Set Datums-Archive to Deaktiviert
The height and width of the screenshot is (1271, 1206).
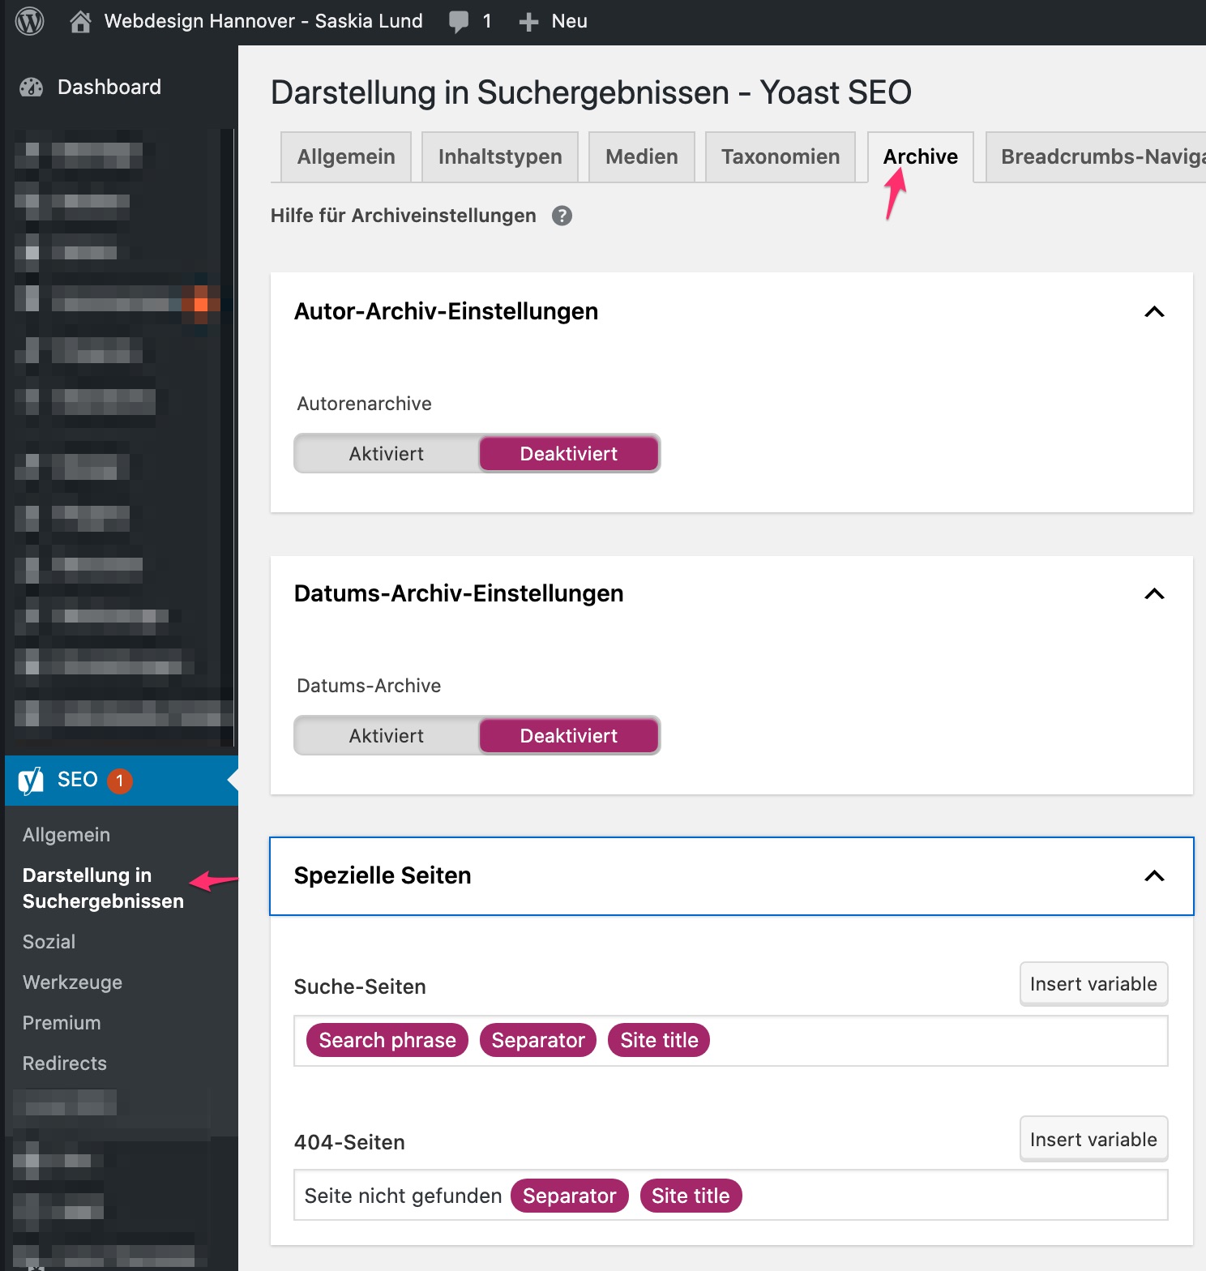pyautogui.click(x=568, y=736)
